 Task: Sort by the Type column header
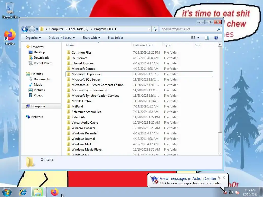(178, 45)
